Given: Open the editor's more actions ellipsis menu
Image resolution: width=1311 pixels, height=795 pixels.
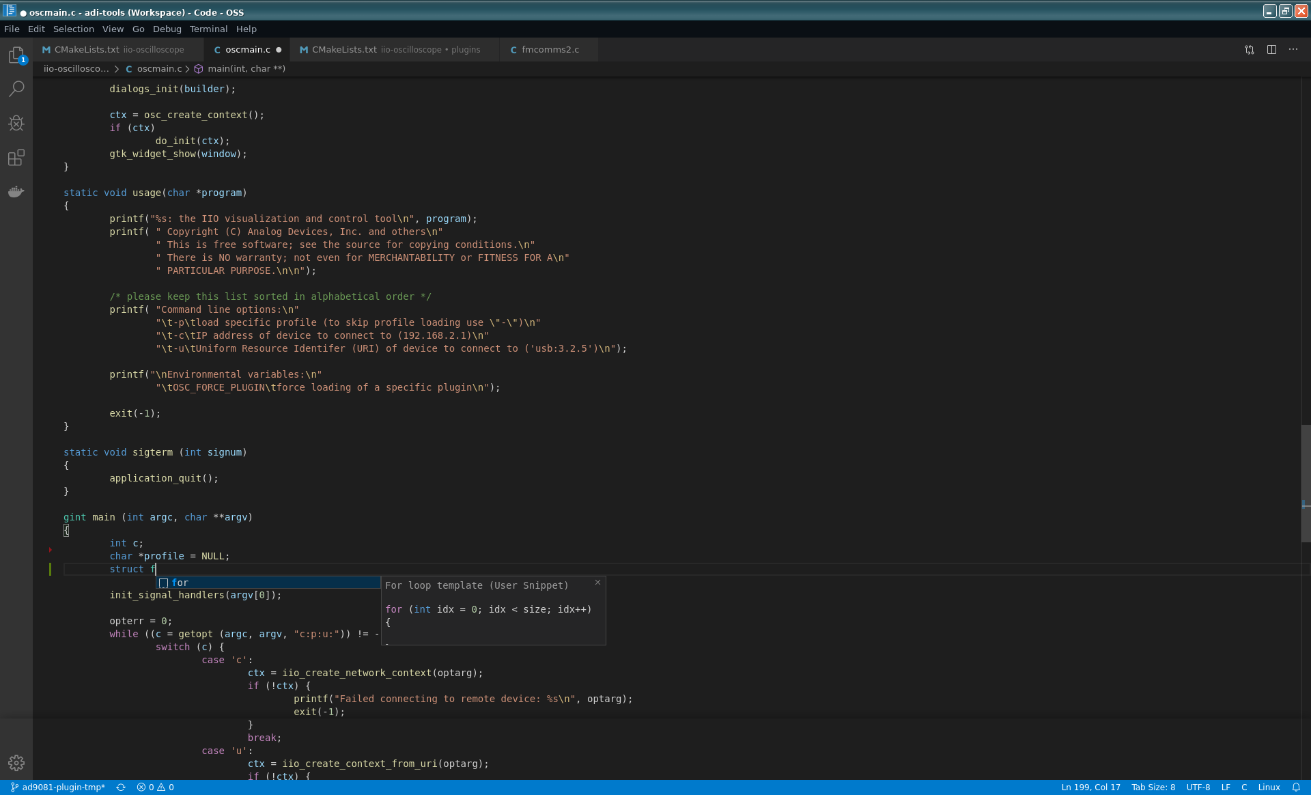Looking at the screenshot, I should pos(1294,49).
